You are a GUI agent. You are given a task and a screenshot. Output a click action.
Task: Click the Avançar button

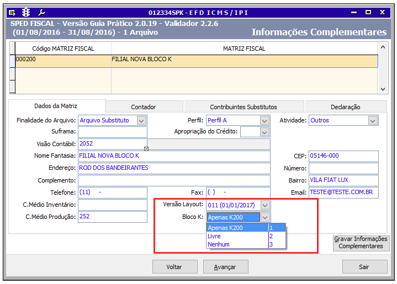point(225,267)
